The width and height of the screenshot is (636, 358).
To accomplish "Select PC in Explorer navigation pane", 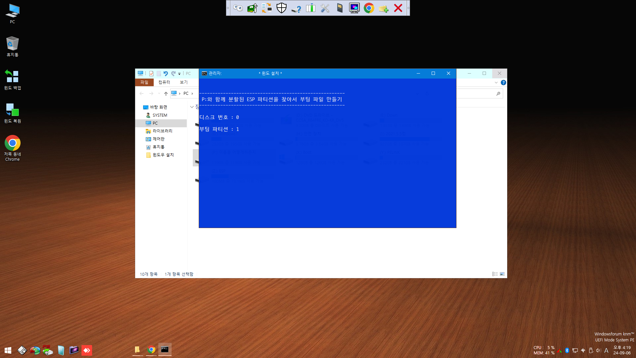I will pyautogui.click(x=161, y=123).
